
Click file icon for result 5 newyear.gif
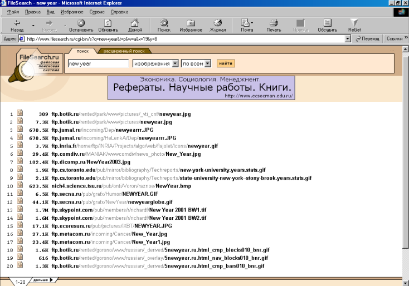20,145
